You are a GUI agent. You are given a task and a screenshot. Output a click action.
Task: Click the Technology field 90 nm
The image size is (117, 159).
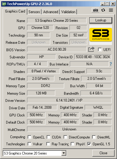pyautogui.click(x=39, y=35)
